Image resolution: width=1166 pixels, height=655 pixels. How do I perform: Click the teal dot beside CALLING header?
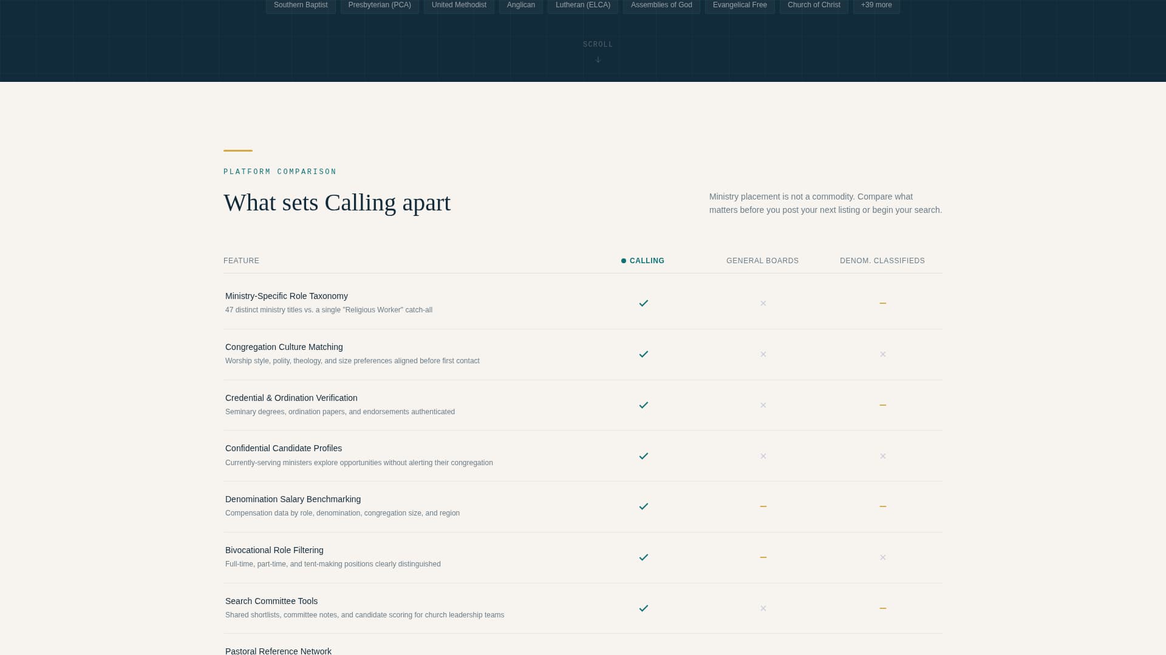[x=624, y=261]
